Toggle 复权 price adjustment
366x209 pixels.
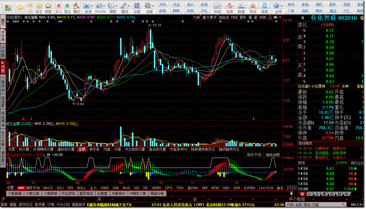(x=243, y=17)
